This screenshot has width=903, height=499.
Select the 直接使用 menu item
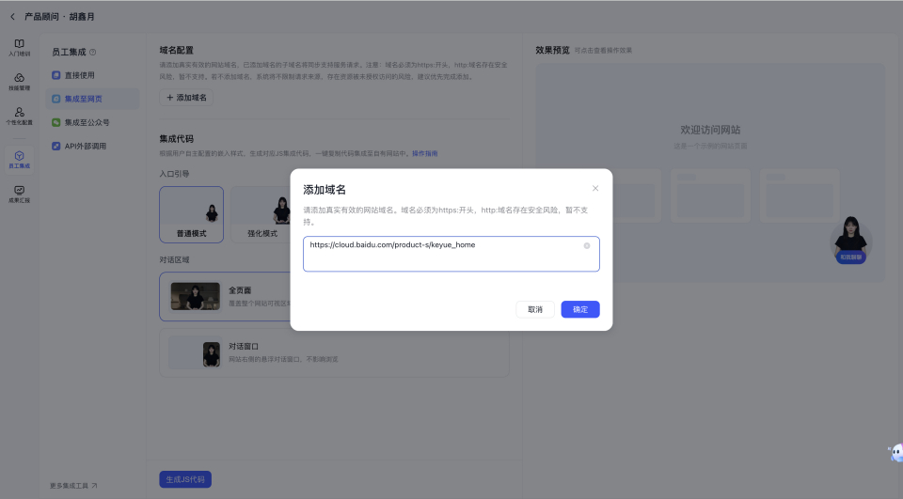(x=79, y=75)
